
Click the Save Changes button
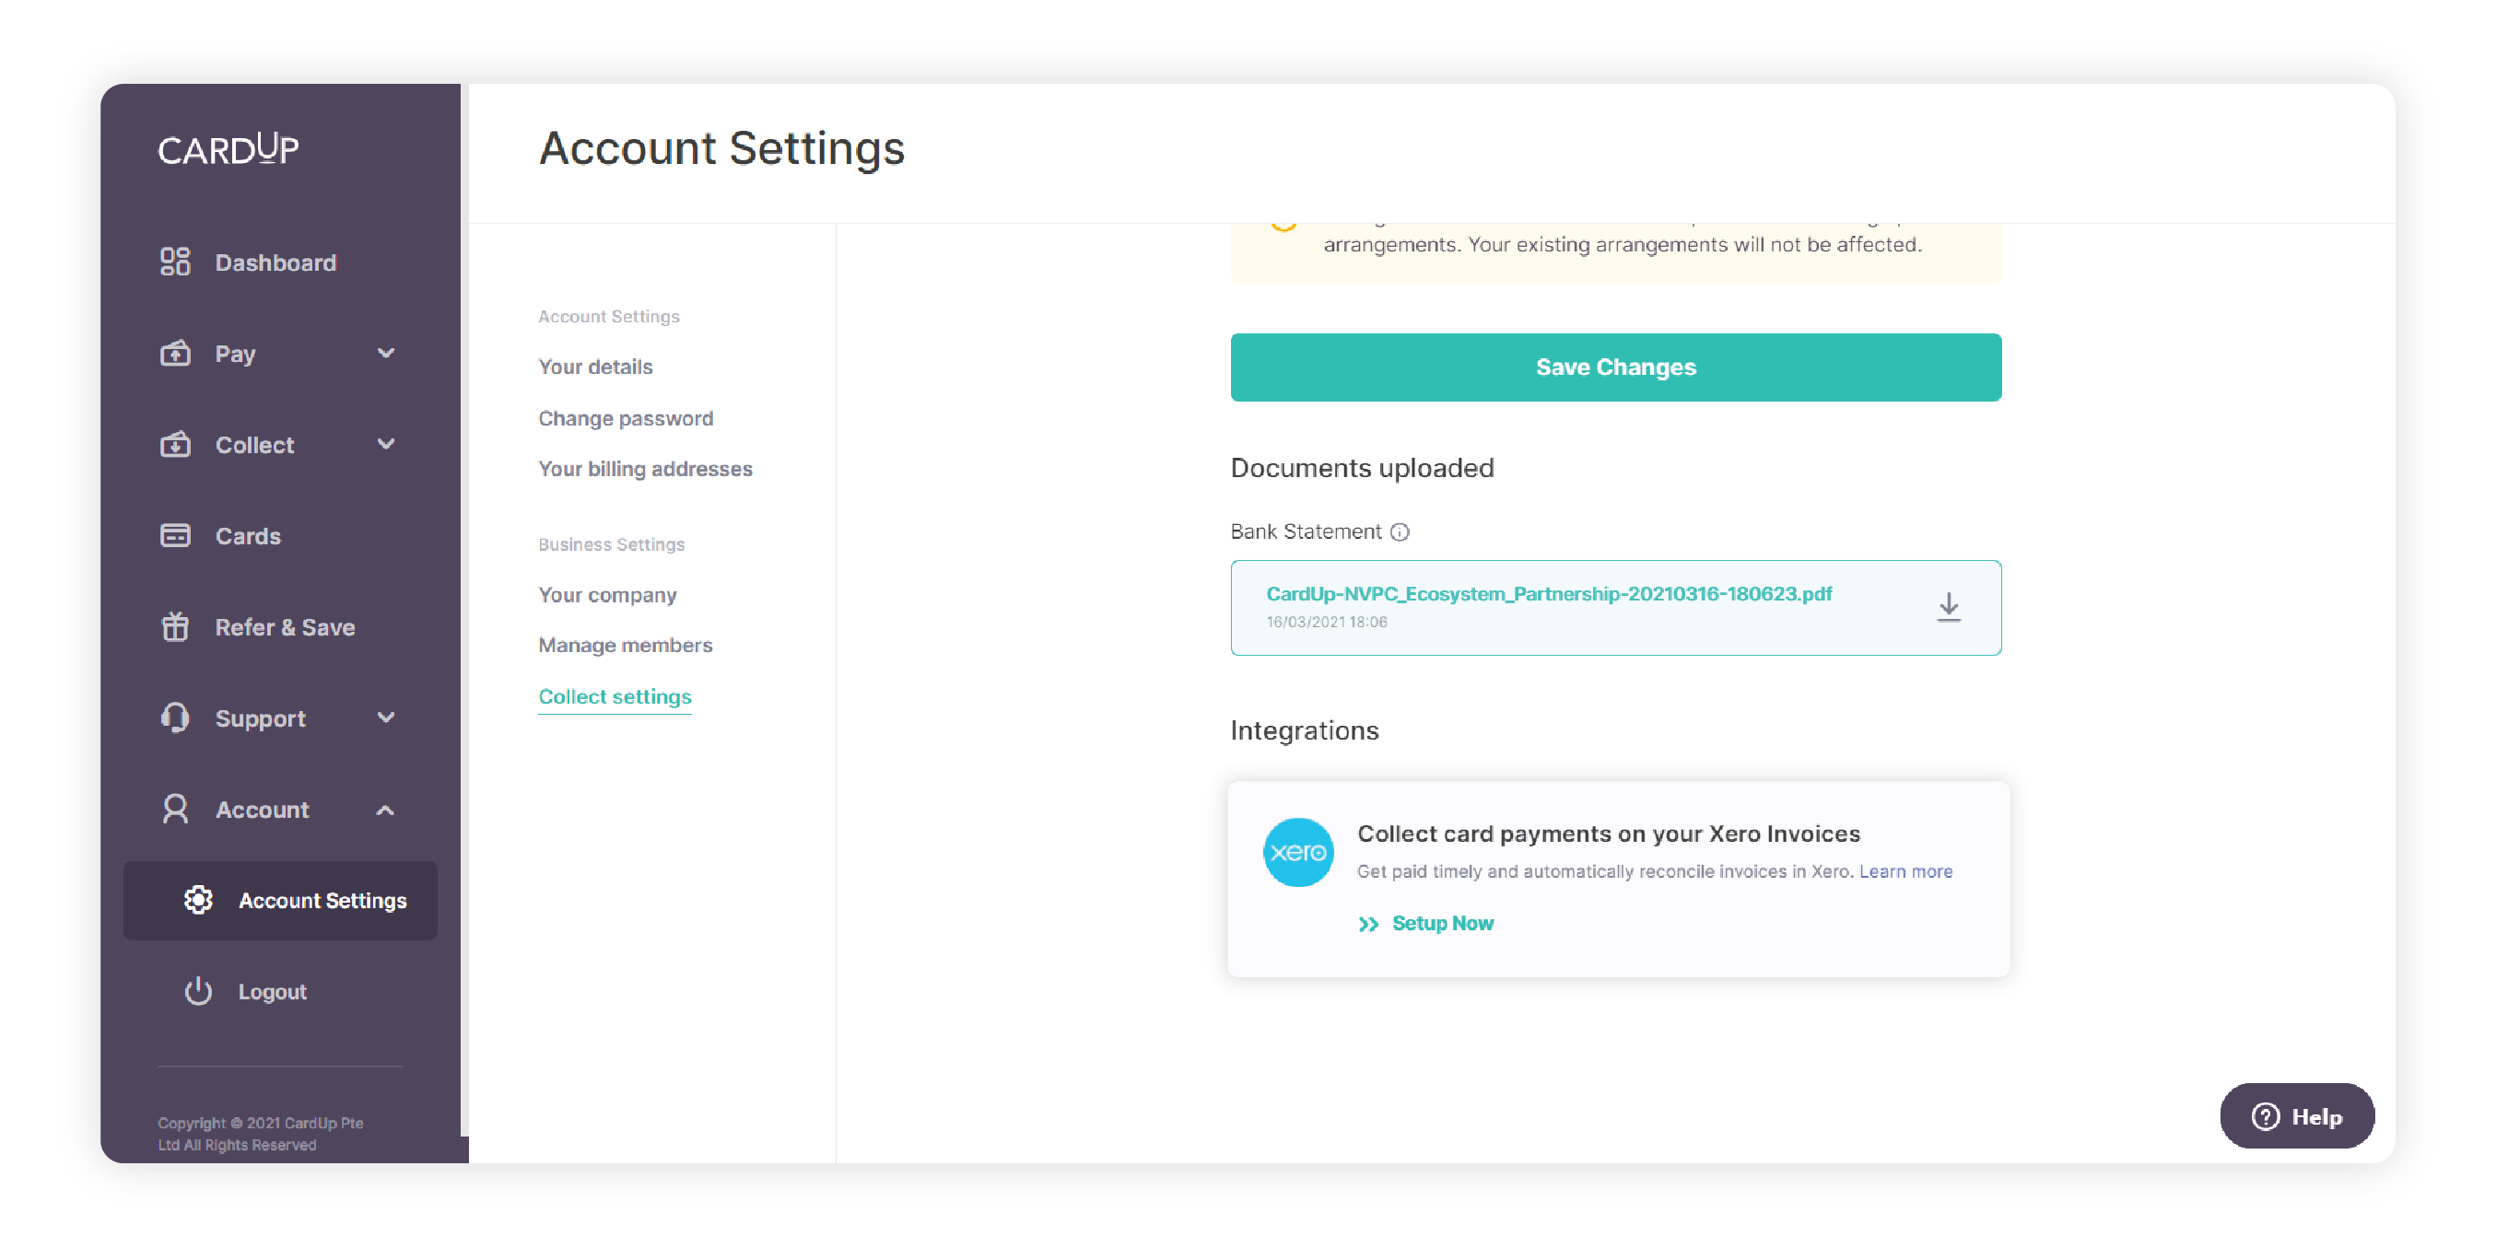pos(1616,367)
